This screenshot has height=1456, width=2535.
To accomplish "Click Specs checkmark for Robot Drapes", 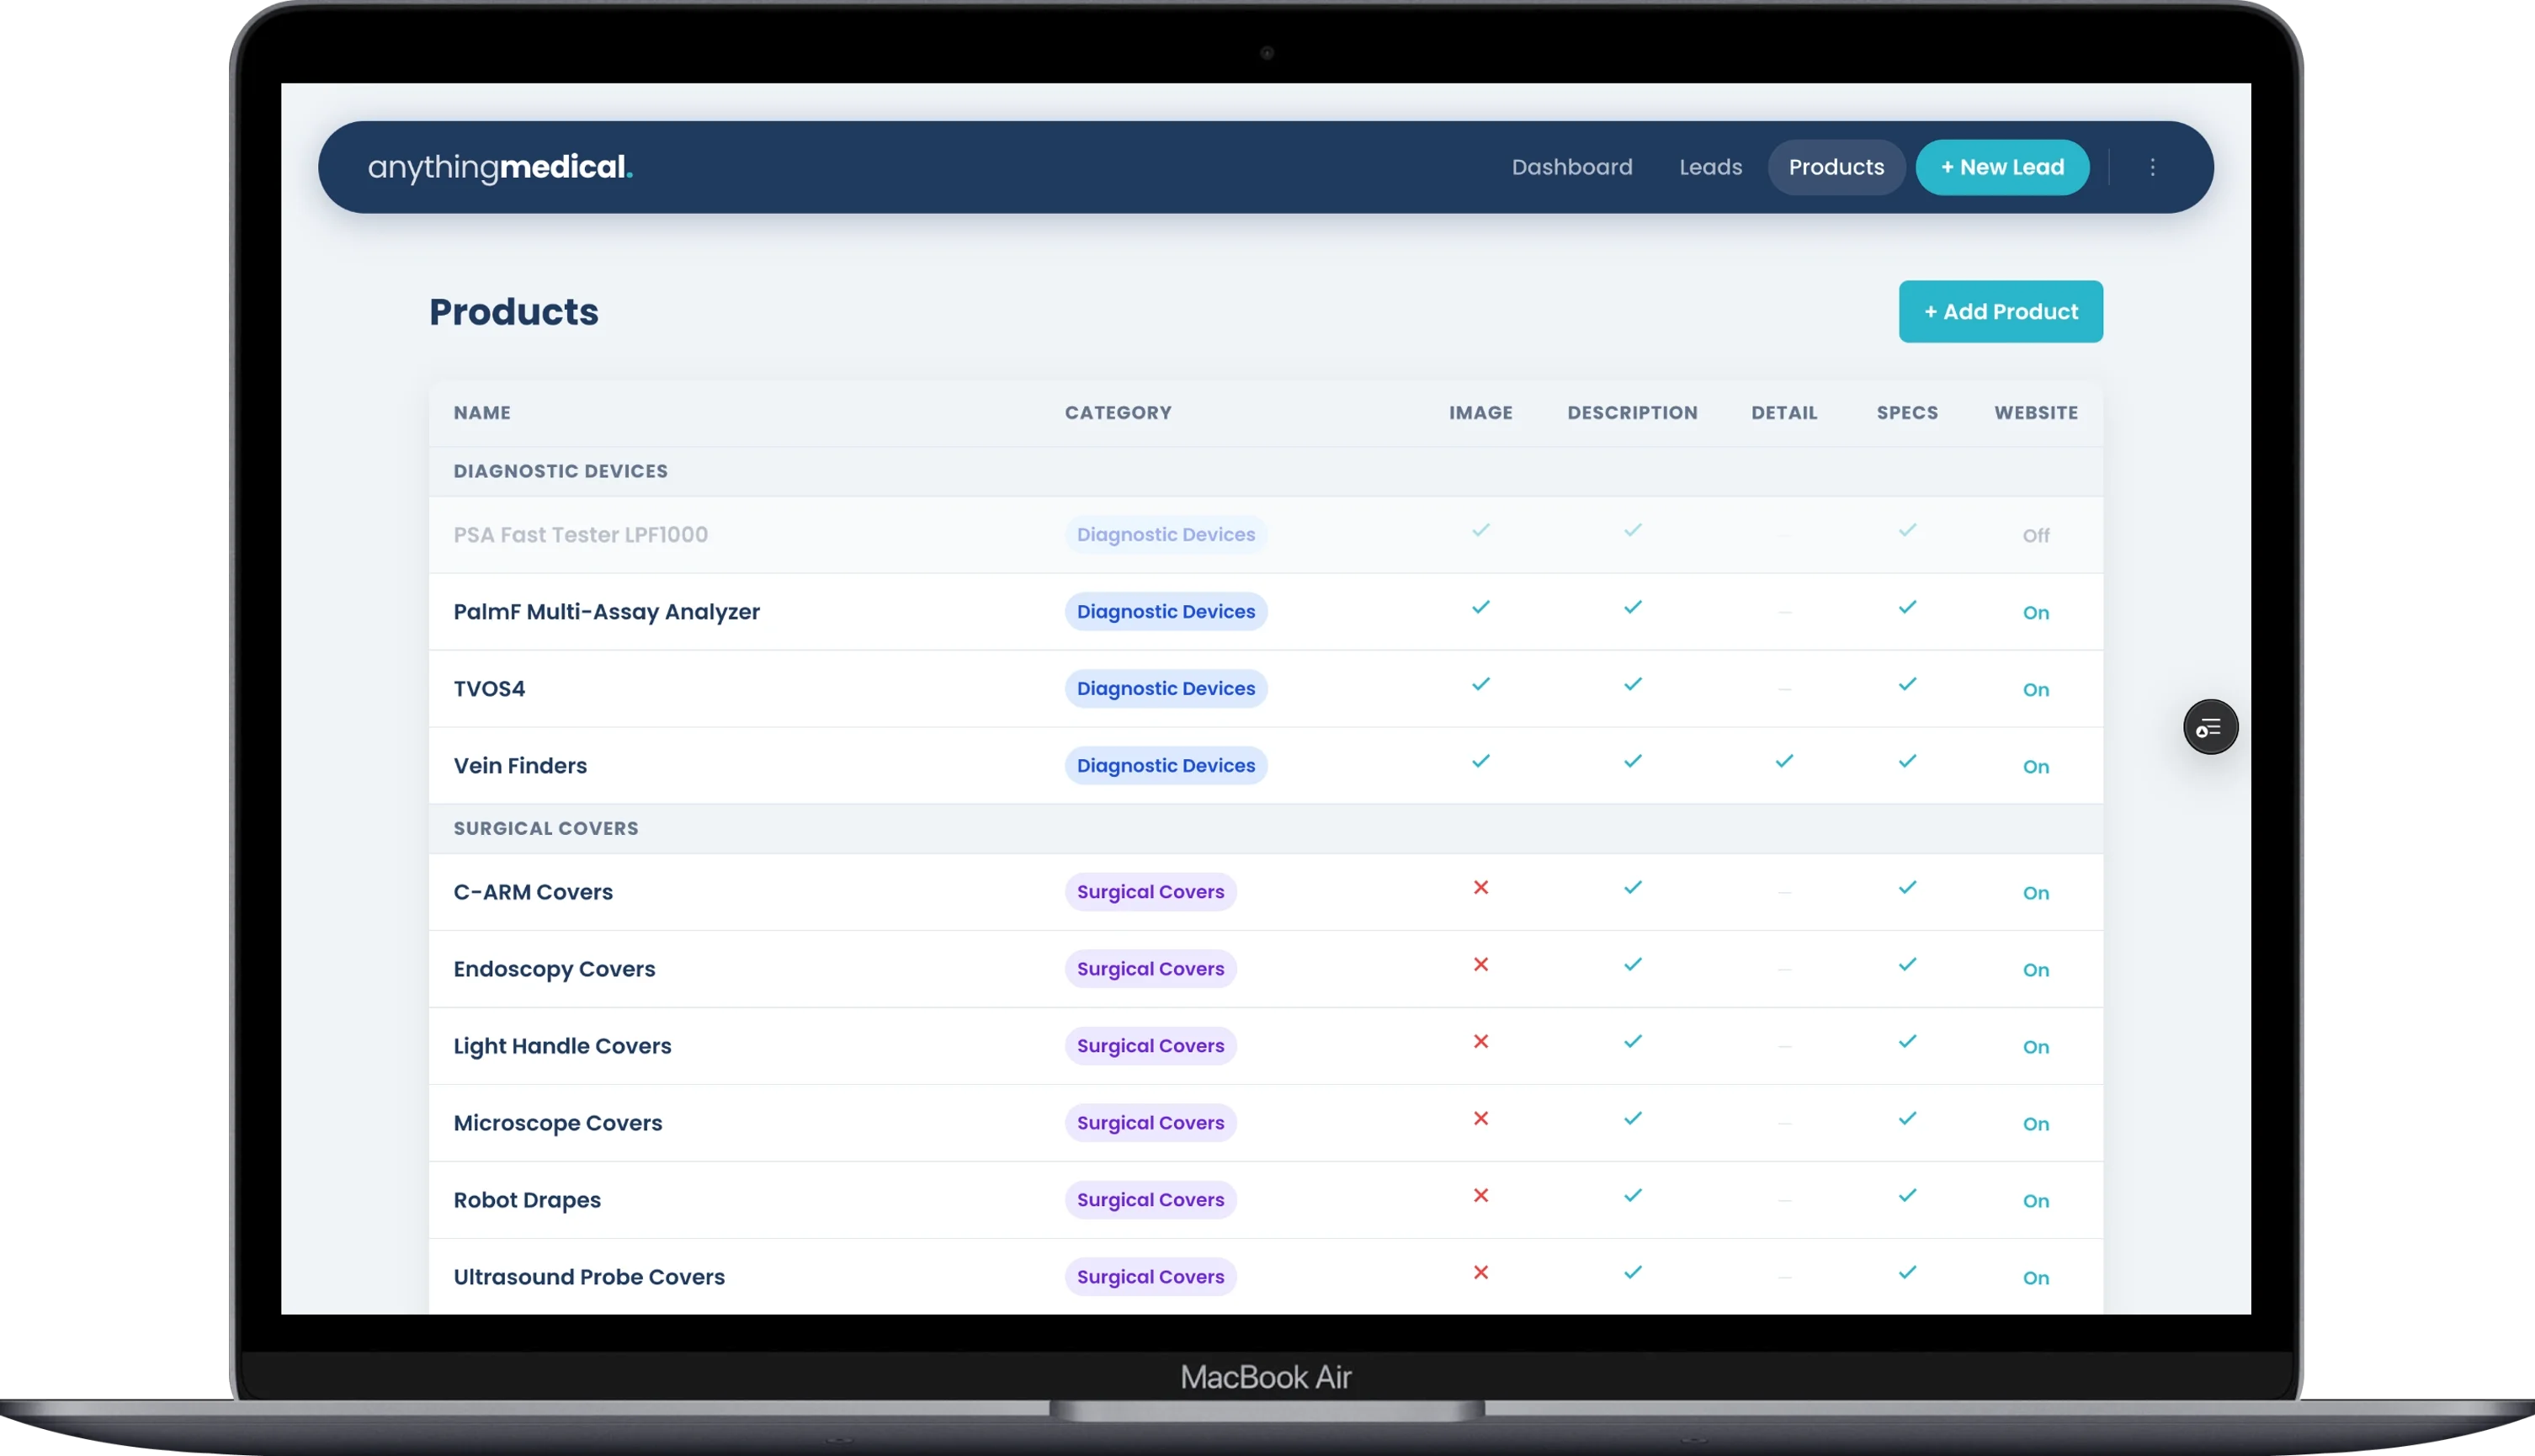I will point(1908,1195).
